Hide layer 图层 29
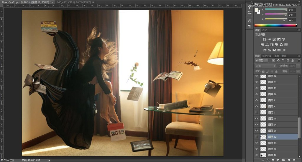Viewport: 302px width, 162px height. point(256,88)
